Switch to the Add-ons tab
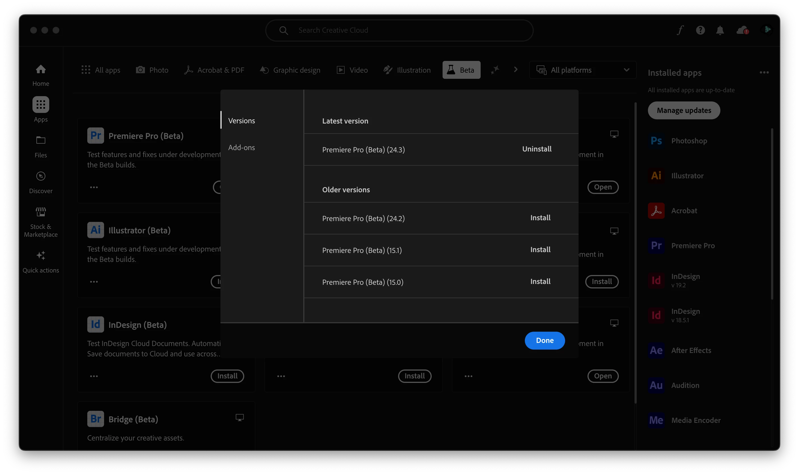This screenshot has height=474, width=799. click(241, 148)
